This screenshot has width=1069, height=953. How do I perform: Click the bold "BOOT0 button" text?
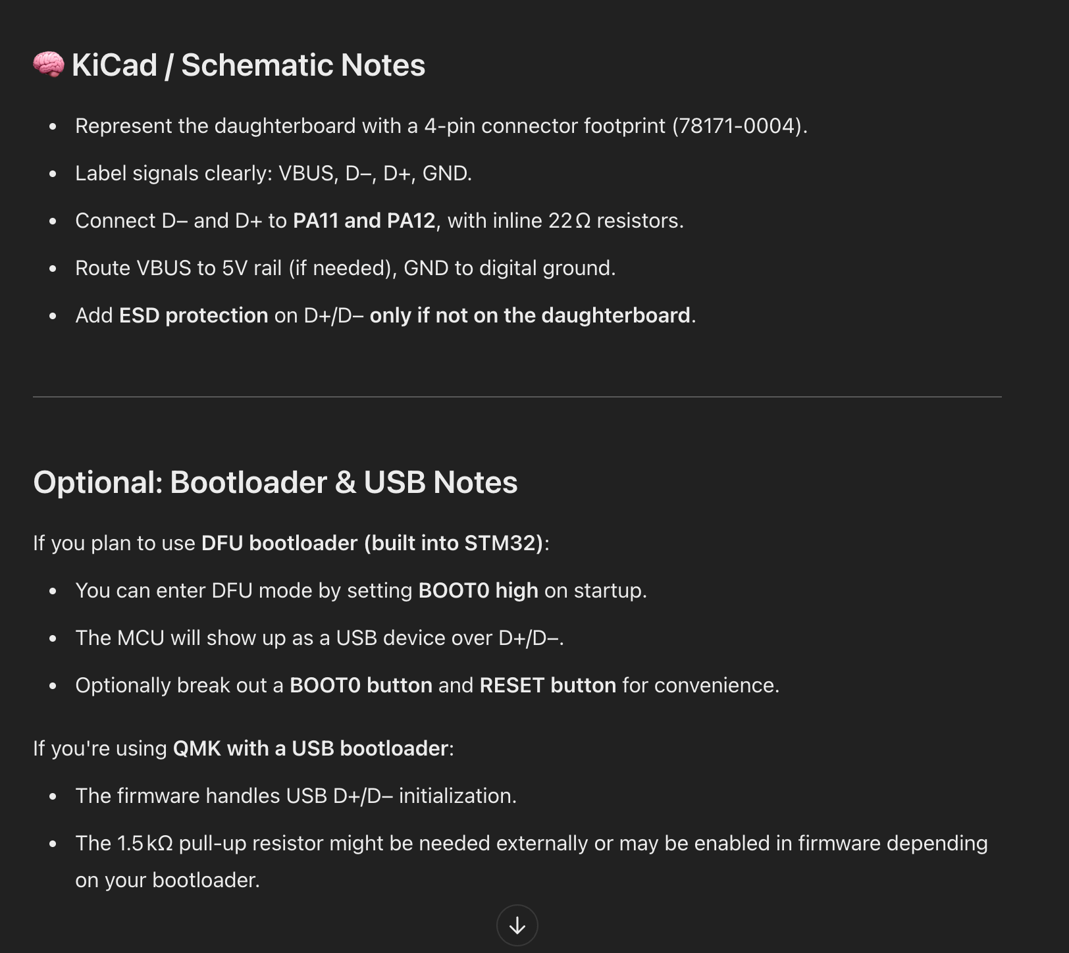coord(361,685)
